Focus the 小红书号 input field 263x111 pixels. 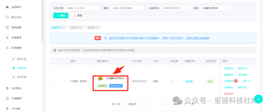[82, 8]
